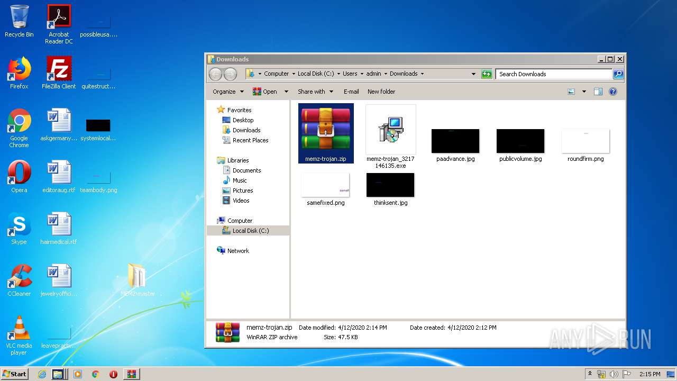
Task: Select askgermany document on desktop
Action: click(59, 125)
